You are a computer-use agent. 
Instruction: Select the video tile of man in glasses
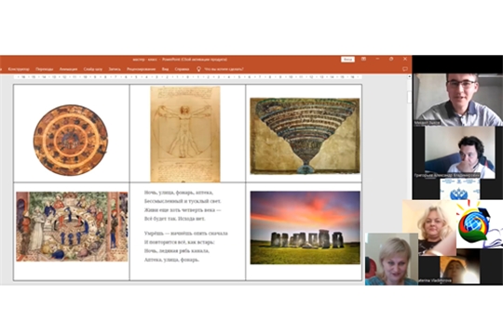click(x=457, y=100)
